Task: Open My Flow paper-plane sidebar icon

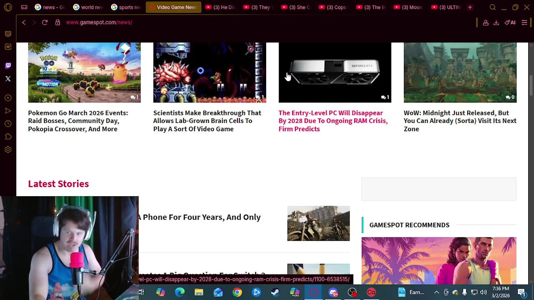Action: coord(8,111)
